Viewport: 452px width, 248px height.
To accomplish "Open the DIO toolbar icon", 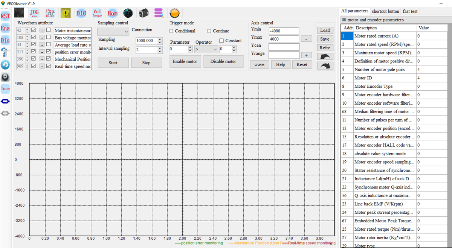I will point(81,13).
